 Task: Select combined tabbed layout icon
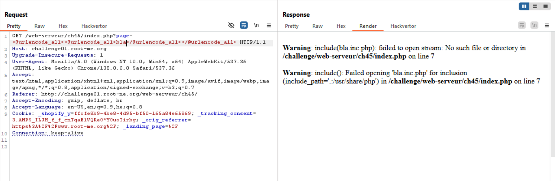pos(545,6)
